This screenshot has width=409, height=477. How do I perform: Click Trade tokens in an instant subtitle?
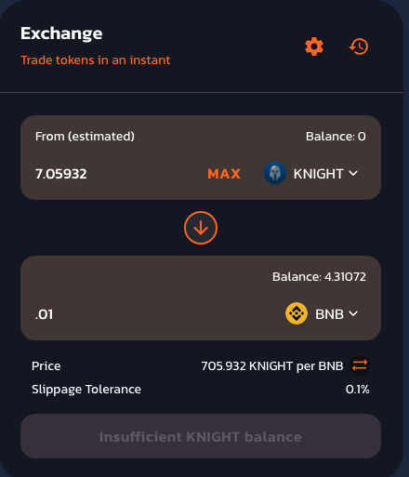[96, 60]
